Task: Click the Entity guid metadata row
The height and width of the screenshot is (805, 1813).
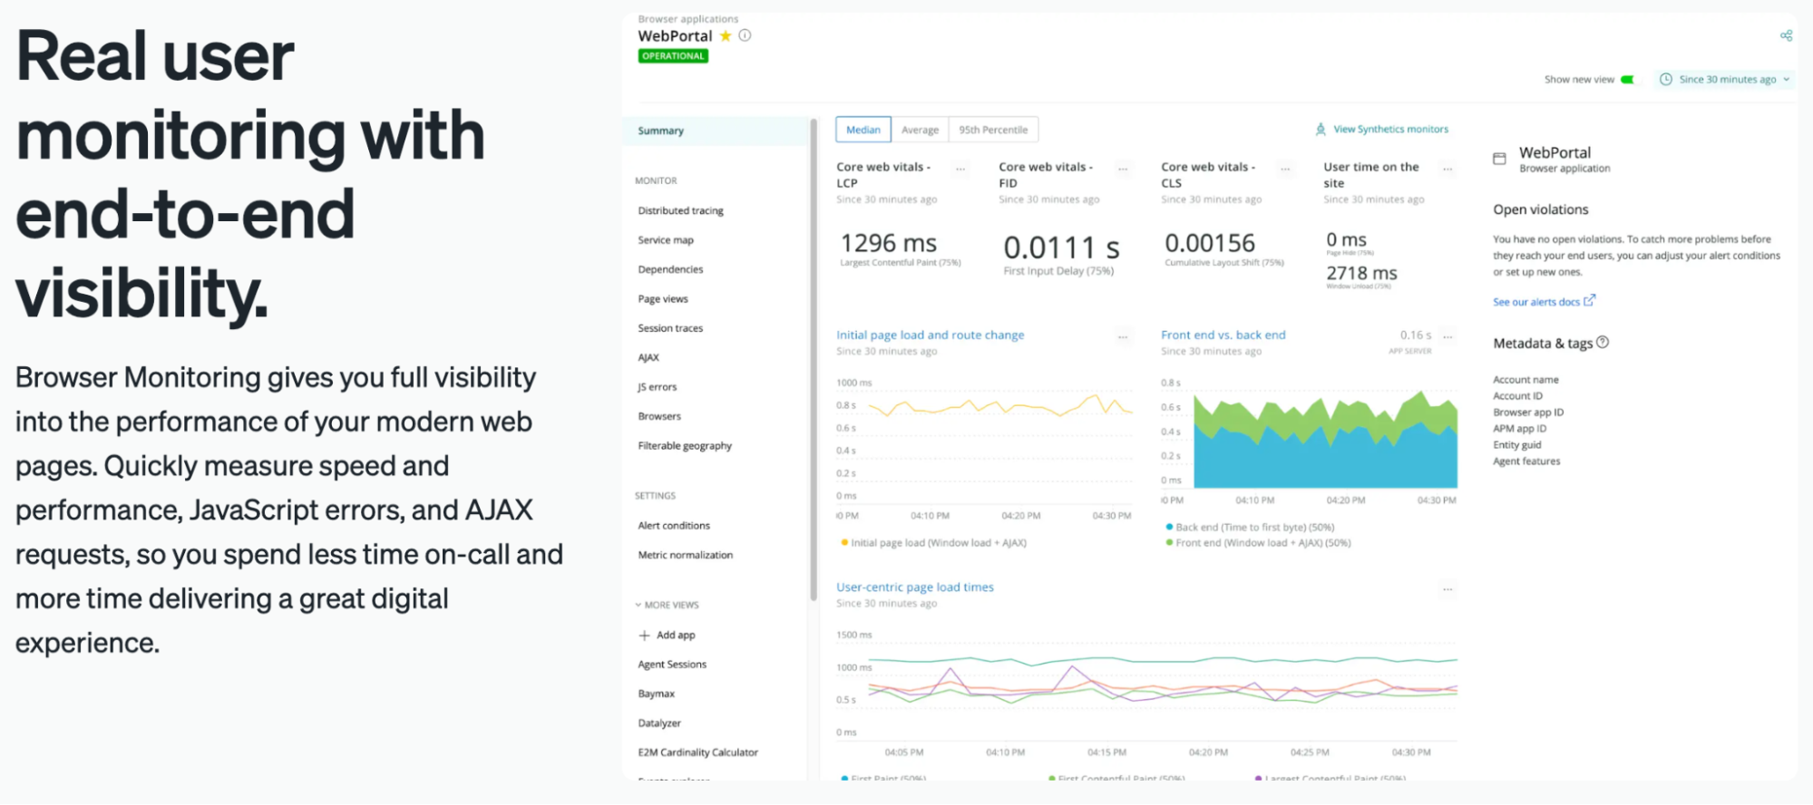Action: click(x=1517, y=445)
